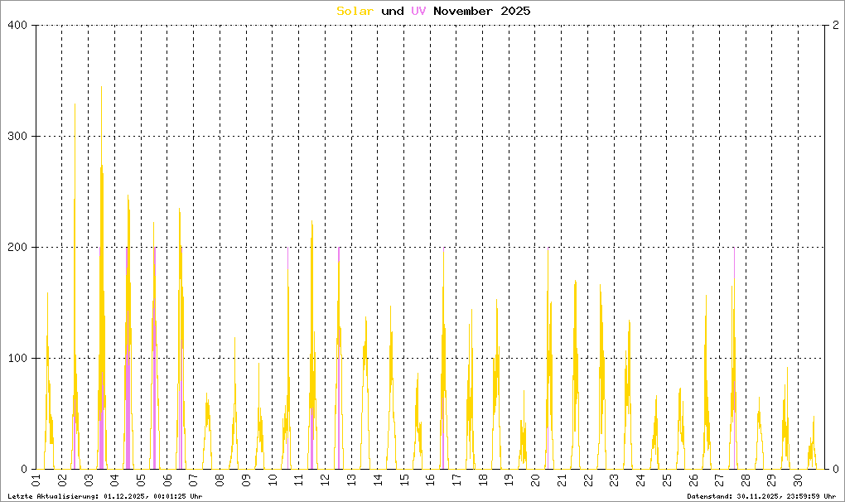Viewport: 845px width, 502px height.
Task: Click the yellow "Solar" word in the title
Action: (x=355, y=11)
